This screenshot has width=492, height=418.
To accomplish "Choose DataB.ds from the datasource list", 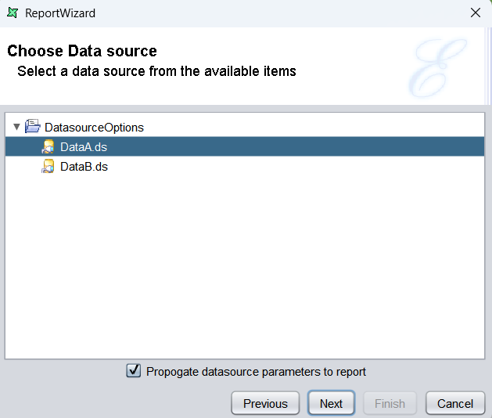I will (84, 167).
